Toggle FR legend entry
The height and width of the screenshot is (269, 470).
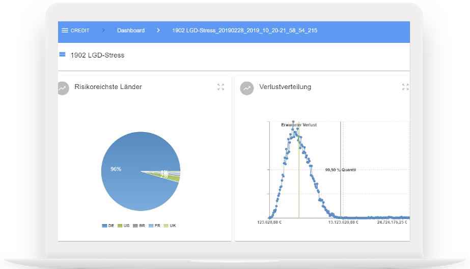(x=154, y=225)
